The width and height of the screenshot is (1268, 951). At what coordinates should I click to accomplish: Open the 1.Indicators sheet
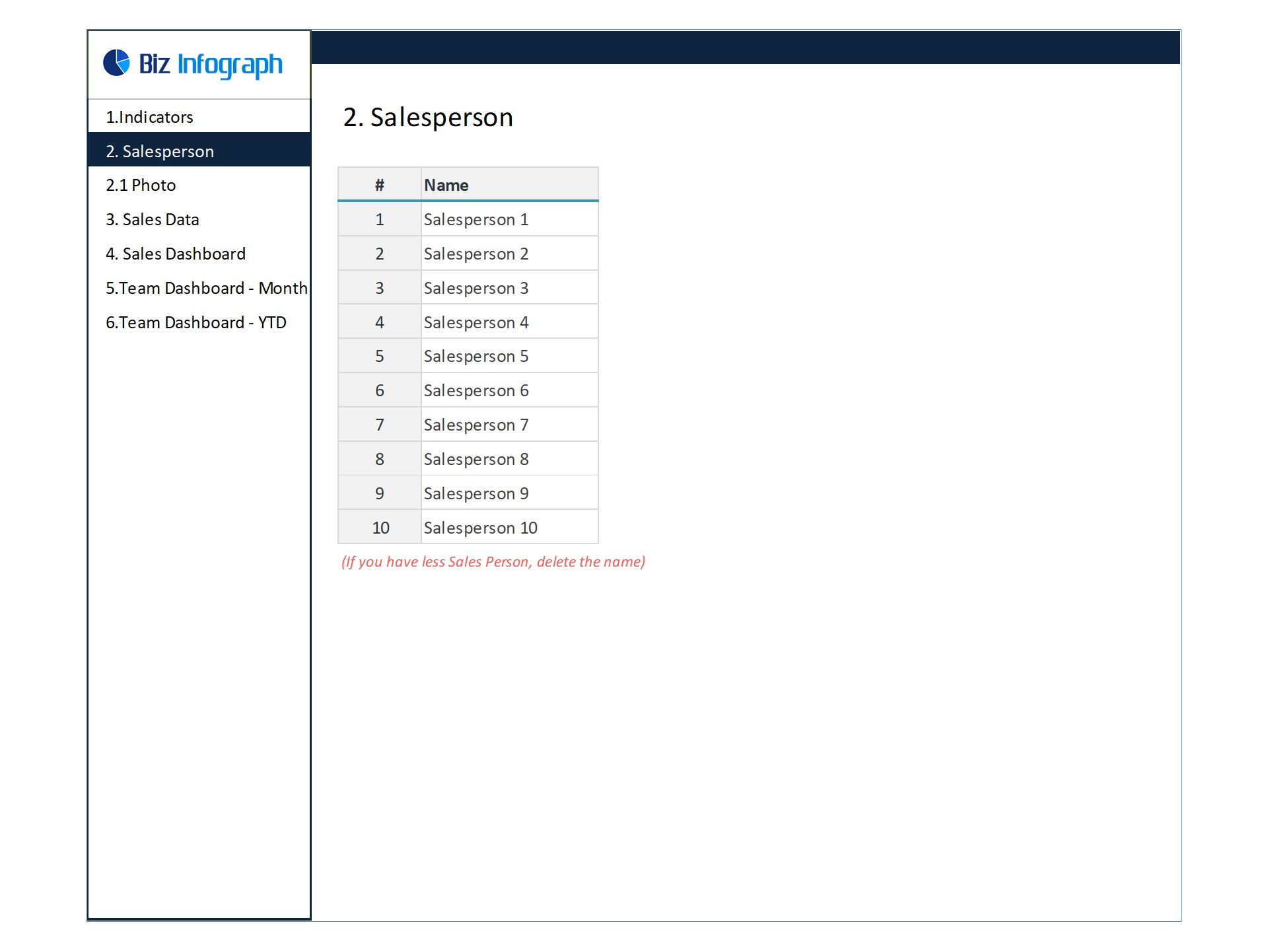[199, 117]
